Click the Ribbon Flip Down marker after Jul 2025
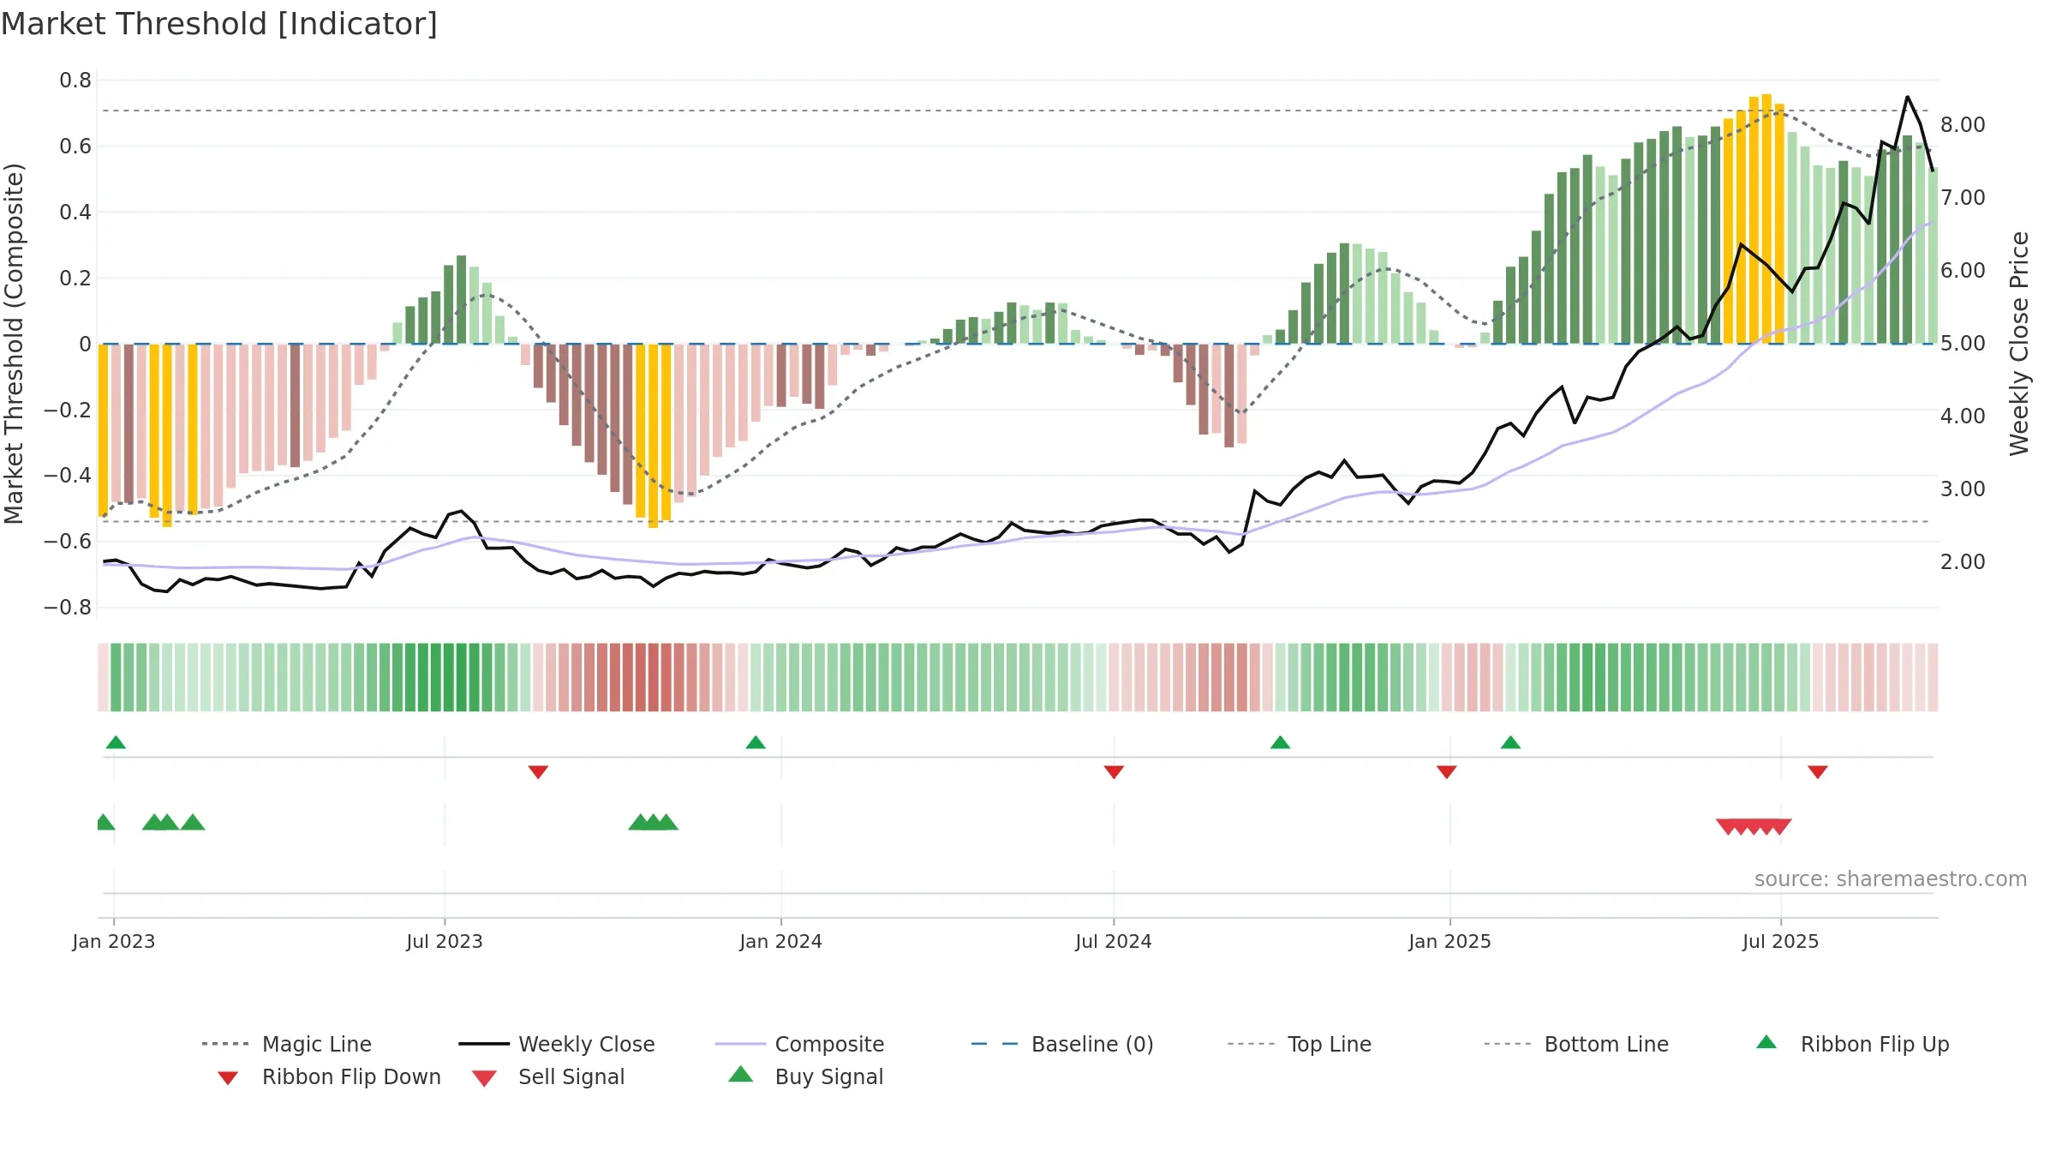This screenshot has width=2056, height=1157. (x=1818, y=772)
